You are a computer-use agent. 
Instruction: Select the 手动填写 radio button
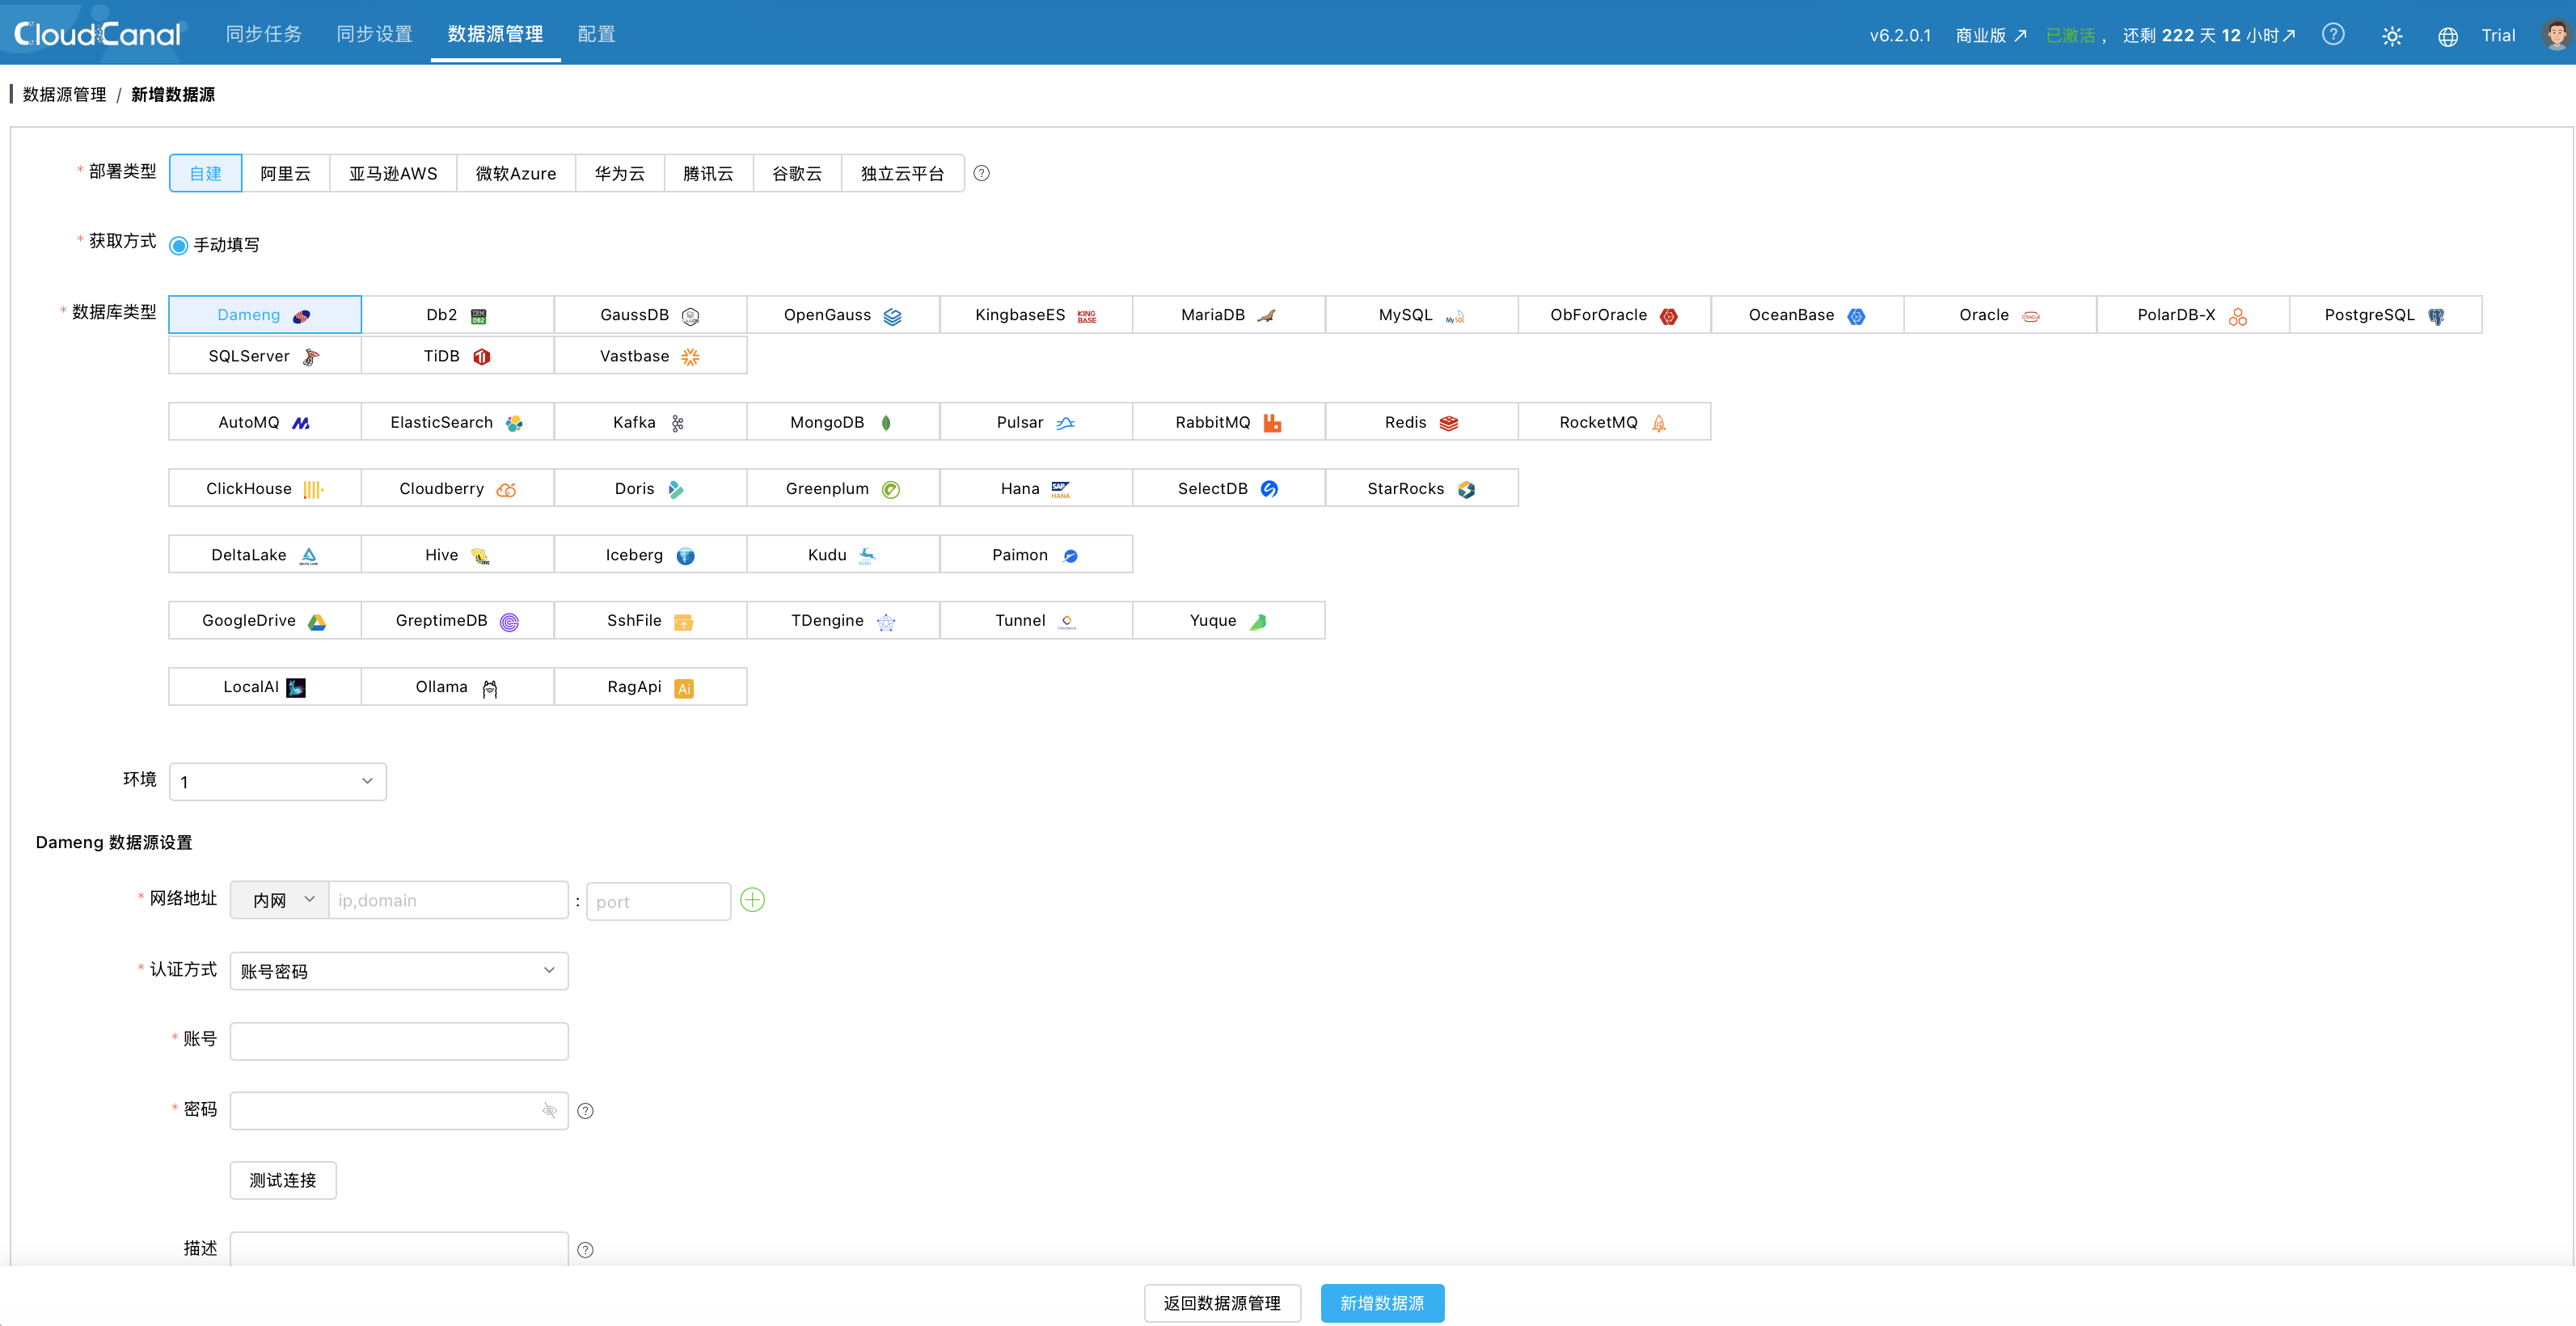click(178, 246)
